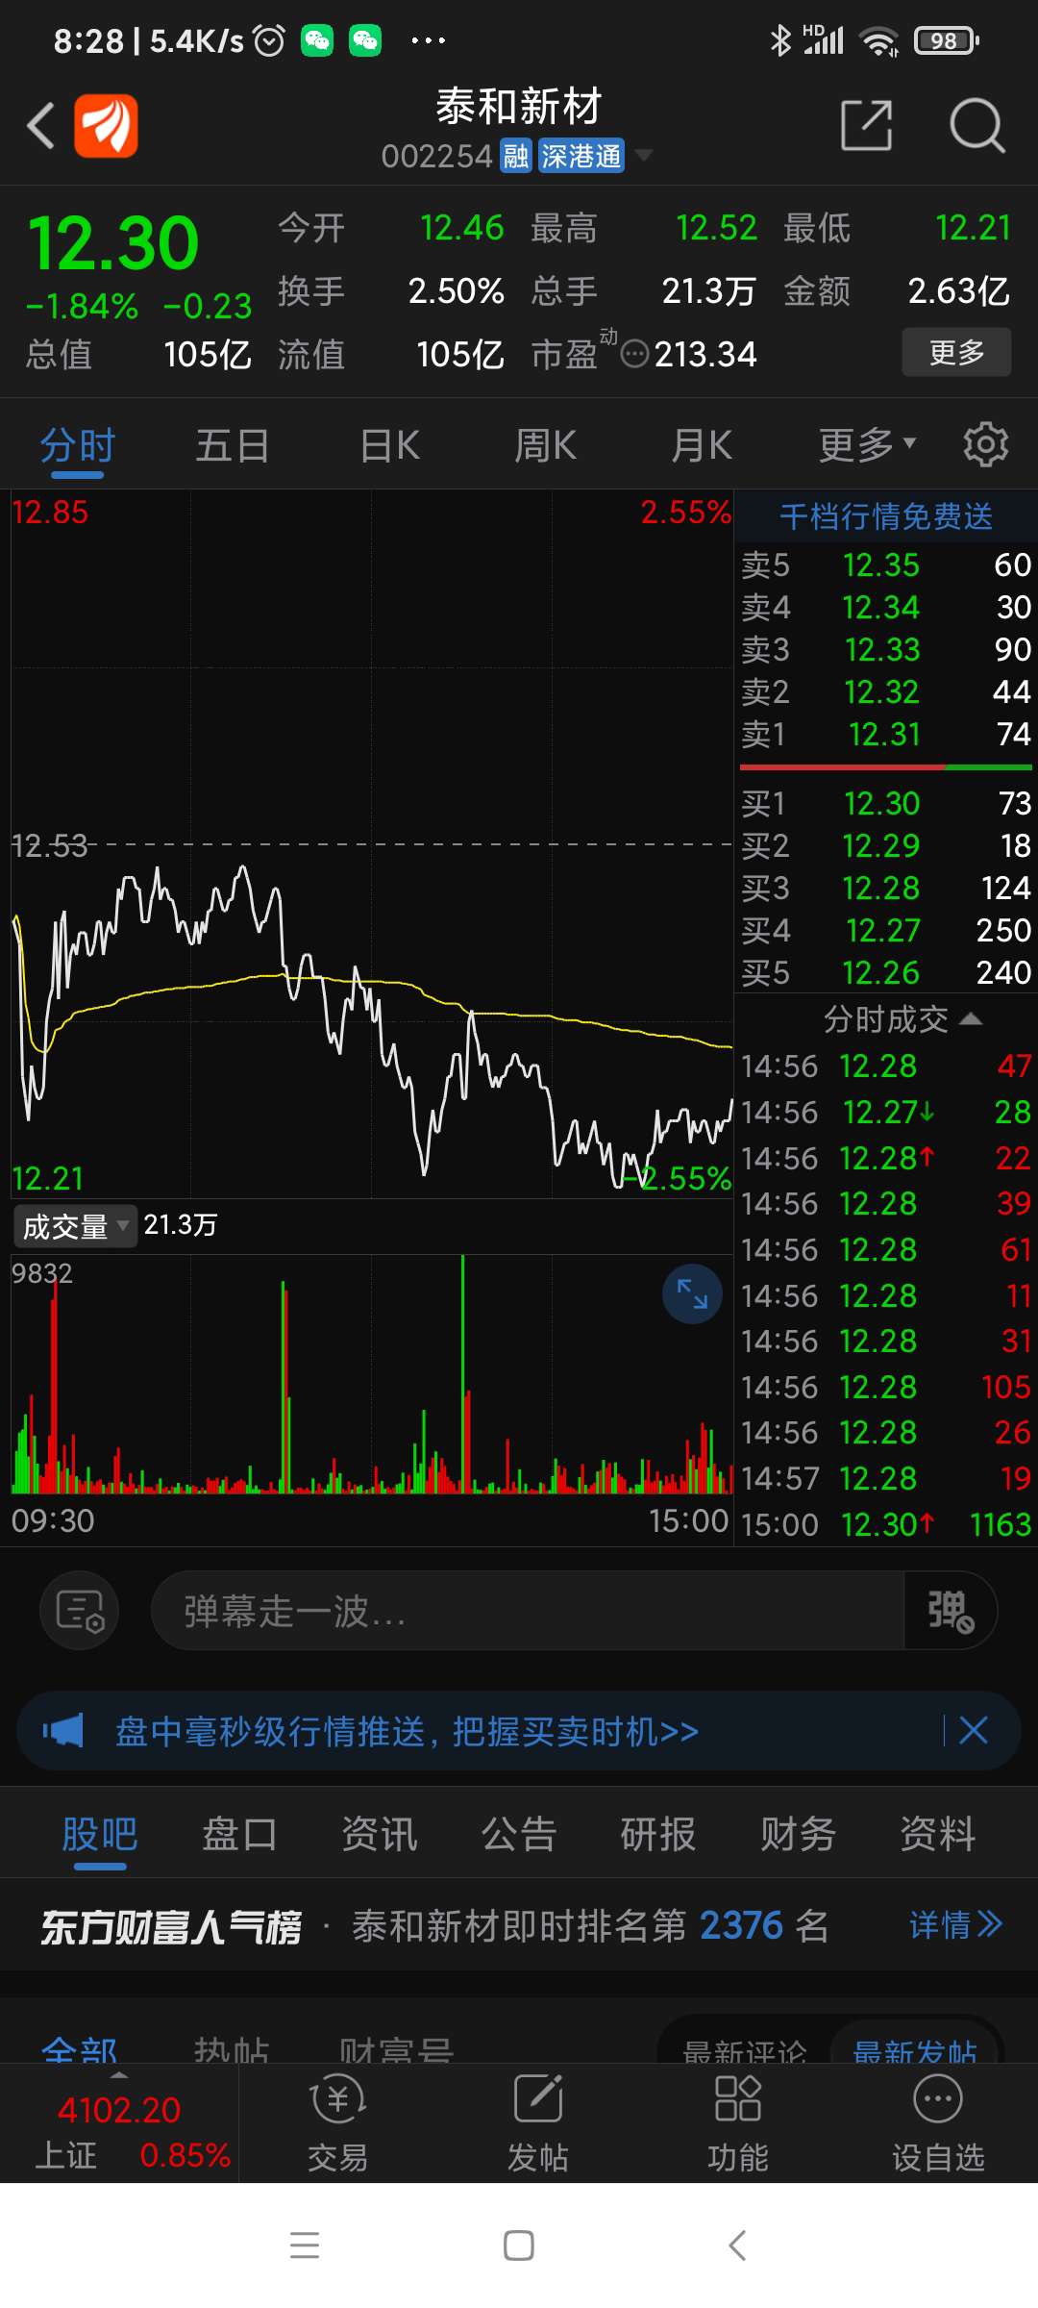Viewport: 1038px width, 2308px height.
Task: Open the 发帖 post icon
Action: point(538,2123)
